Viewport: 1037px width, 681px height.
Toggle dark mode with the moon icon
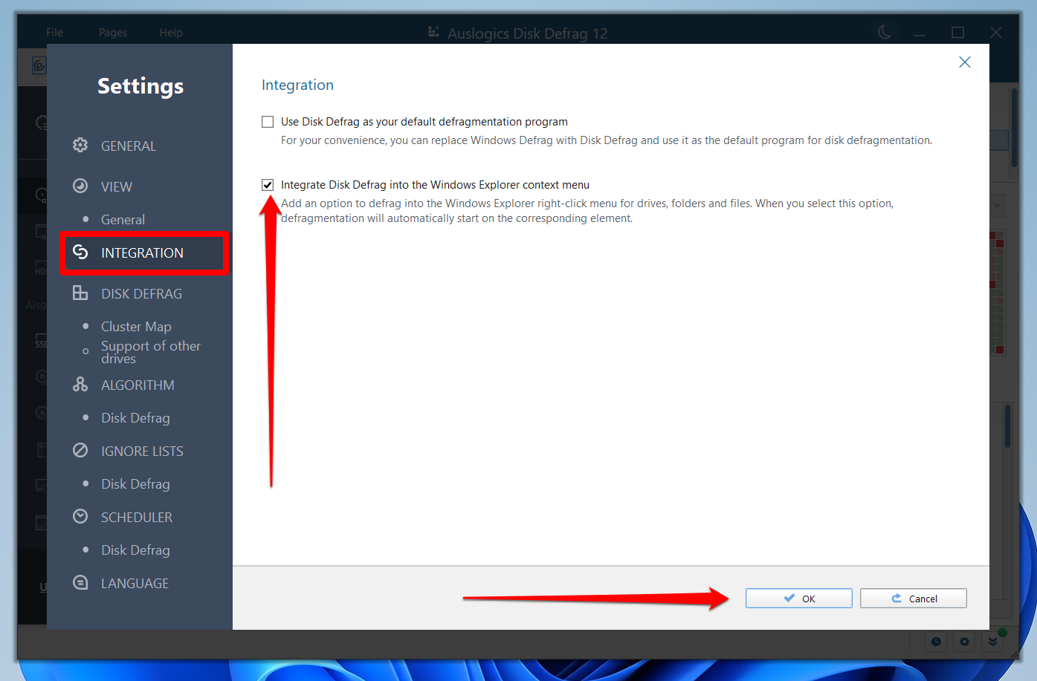tap(885, 33)
